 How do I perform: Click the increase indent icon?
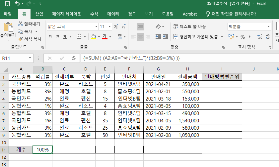click(165, 37)
